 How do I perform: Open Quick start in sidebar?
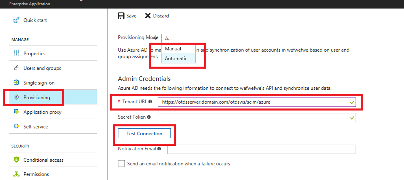coord(53,20)
